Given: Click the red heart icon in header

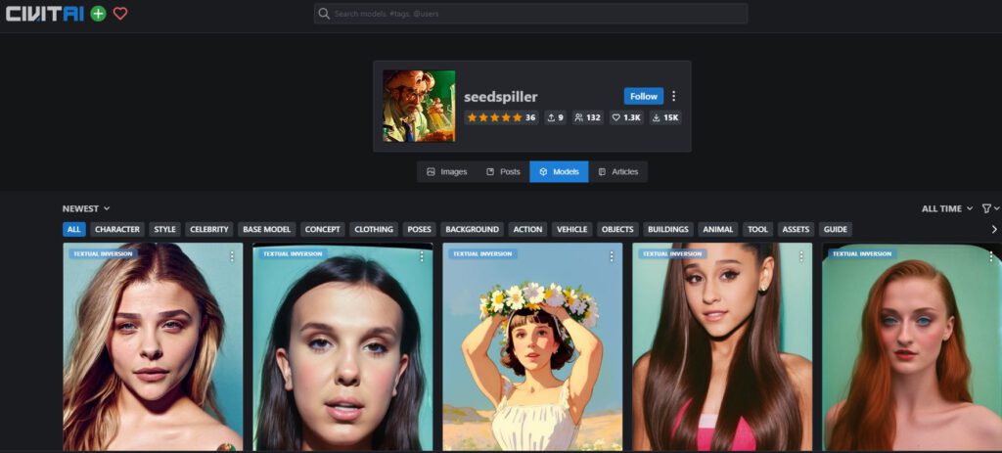Looking at the screenshot, I should point(120,14).
